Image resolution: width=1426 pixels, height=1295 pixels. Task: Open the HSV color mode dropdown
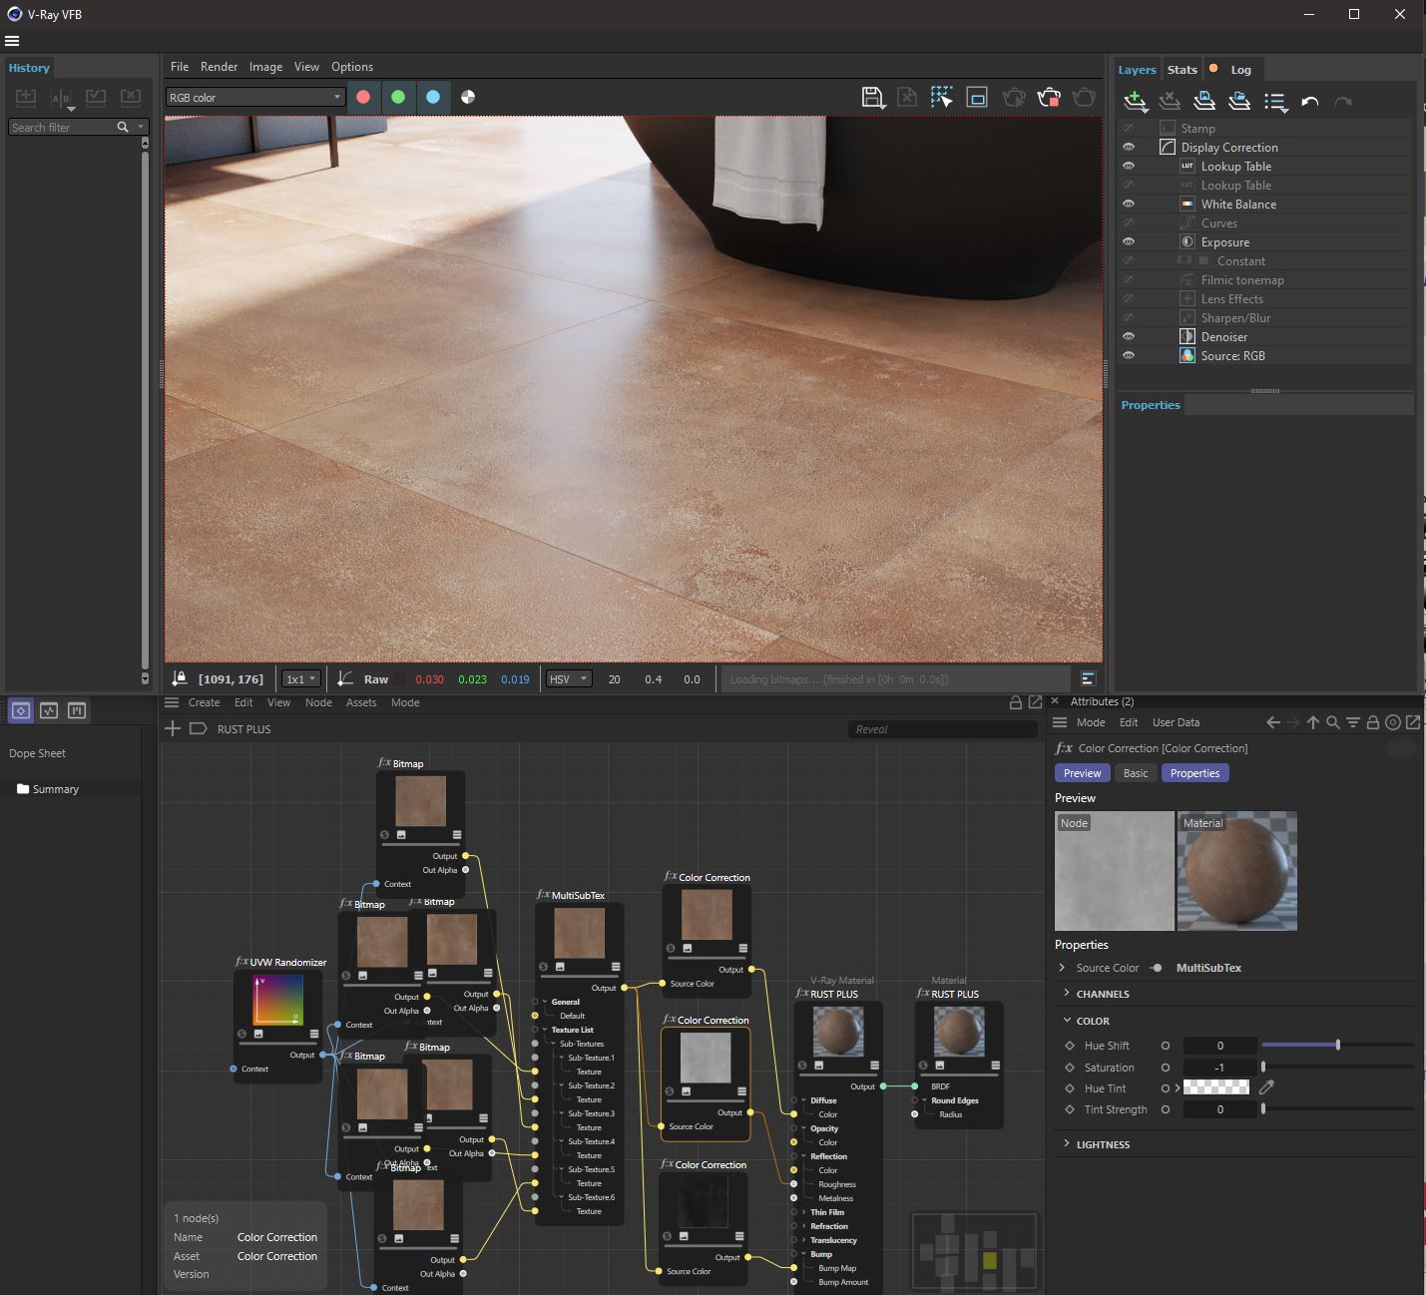pos(569,679)
